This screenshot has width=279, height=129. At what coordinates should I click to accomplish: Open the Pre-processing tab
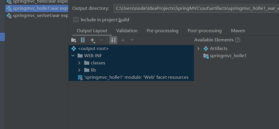[x=162, y=31]
